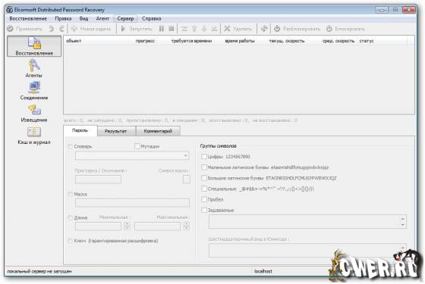The height and width of the screenshot is (284, 425).
Task: Open the Извещения sidebar section
Action: [x=34, y=113]
